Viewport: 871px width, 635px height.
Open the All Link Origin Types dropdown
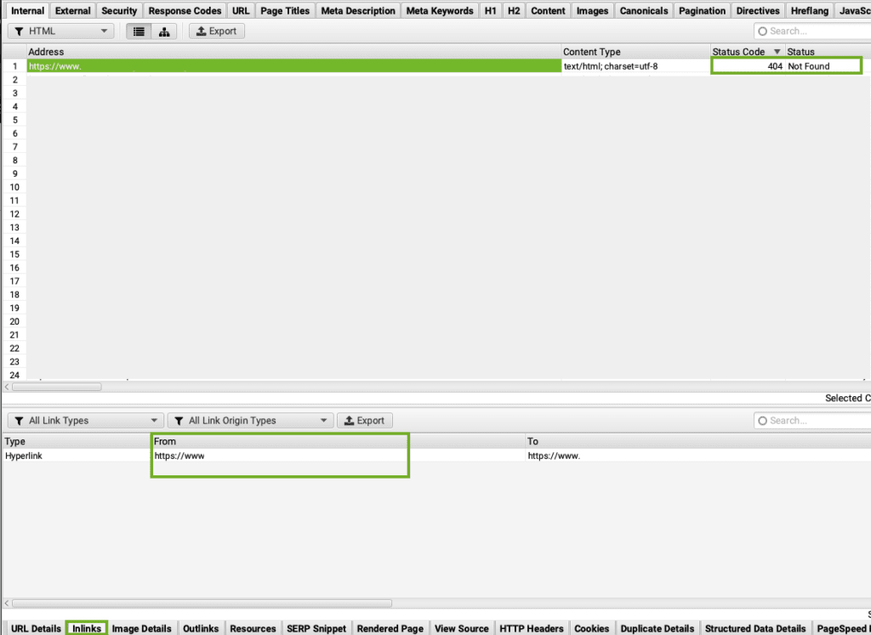(x=251, y=421)
